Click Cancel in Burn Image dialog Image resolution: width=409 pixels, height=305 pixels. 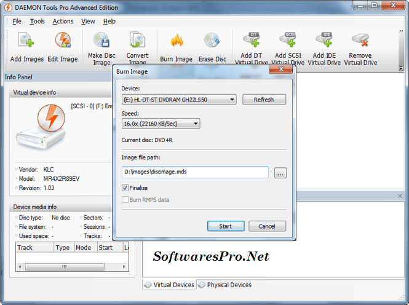click(x=267, y=226)
